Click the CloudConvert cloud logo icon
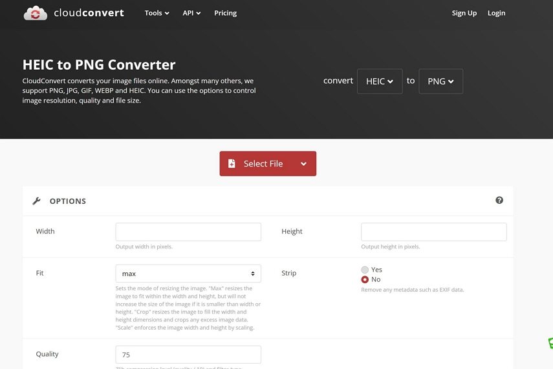The width and height of the screenshot is (553, 369). [36, 13]
